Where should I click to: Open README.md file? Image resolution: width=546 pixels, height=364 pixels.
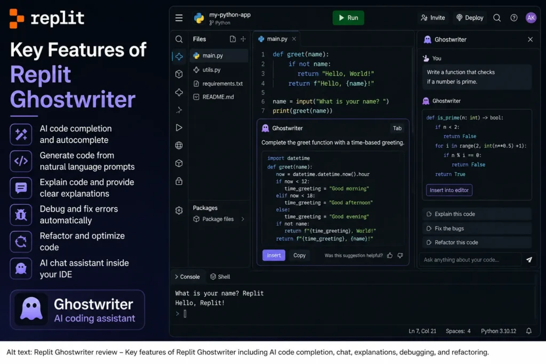pyautogui.click(x=219, y=97)
